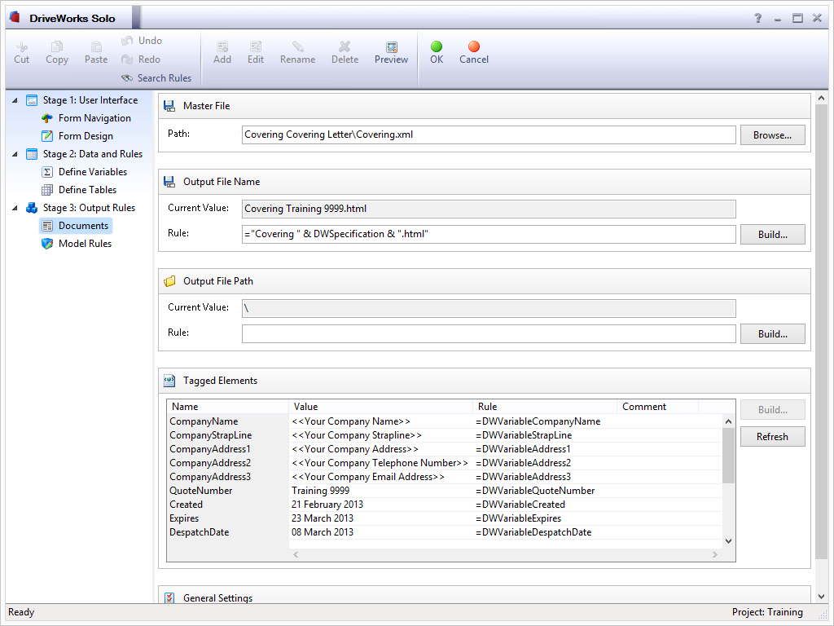Collapse Stage 3: Output Rules node
This screenshot has width=834, height=626.
(x=15, y=208)
